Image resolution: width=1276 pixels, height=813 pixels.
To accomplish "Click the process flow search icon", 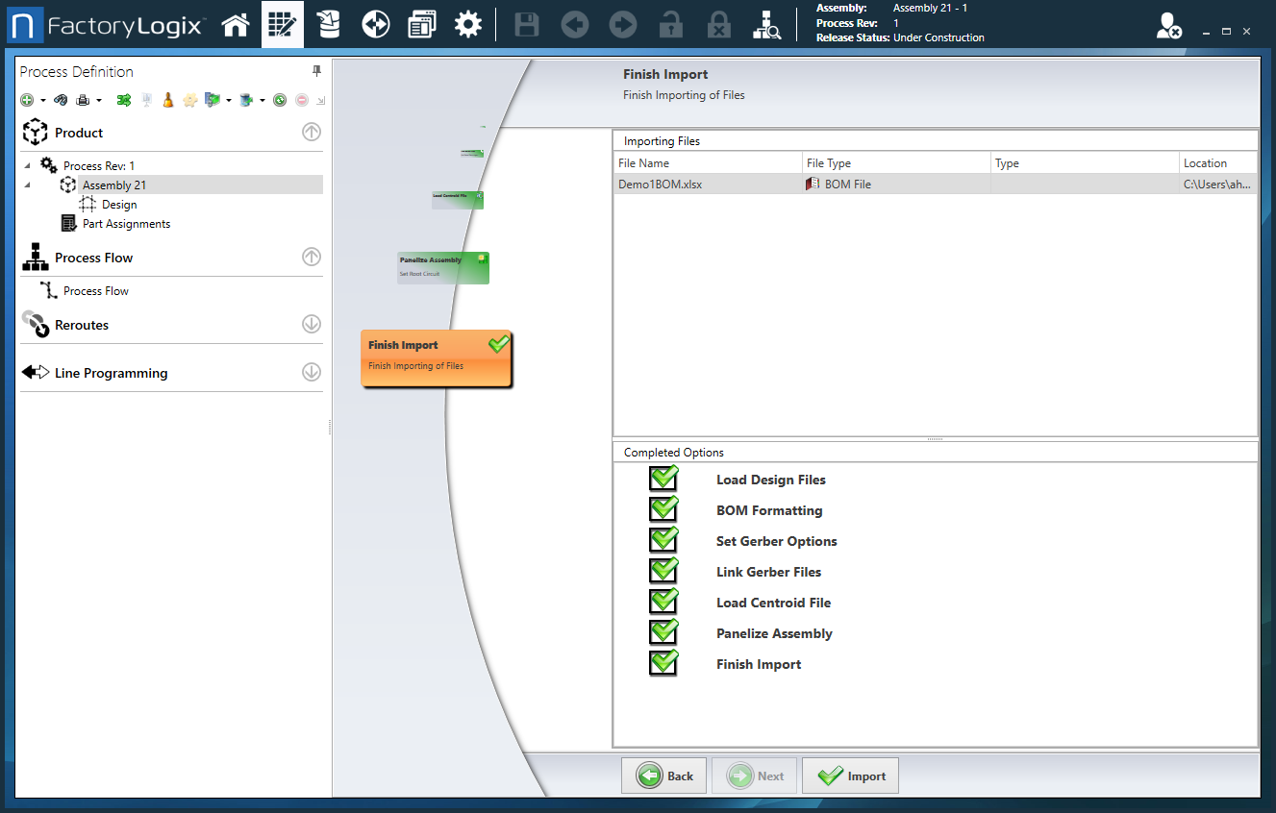I will [766, 25].
